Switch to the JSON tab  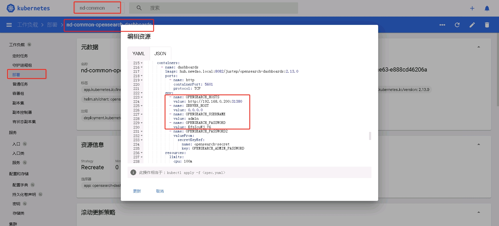click(160, 54)
